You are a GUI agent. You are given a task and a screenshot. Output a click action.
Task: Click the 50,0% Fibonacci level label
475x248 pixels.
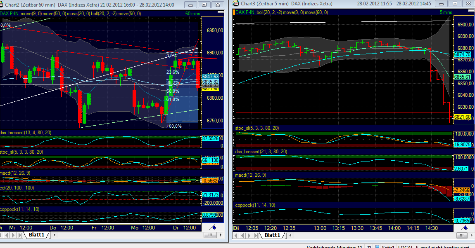(x=173, y=91)
